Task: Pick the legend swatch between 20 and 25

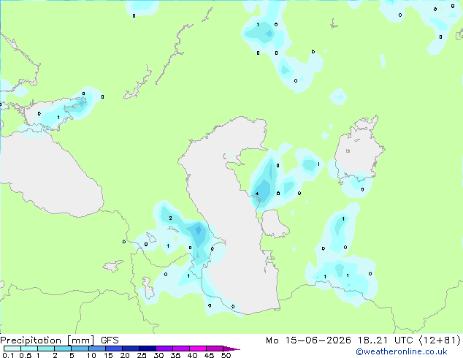Action: [x=130, y=349]
